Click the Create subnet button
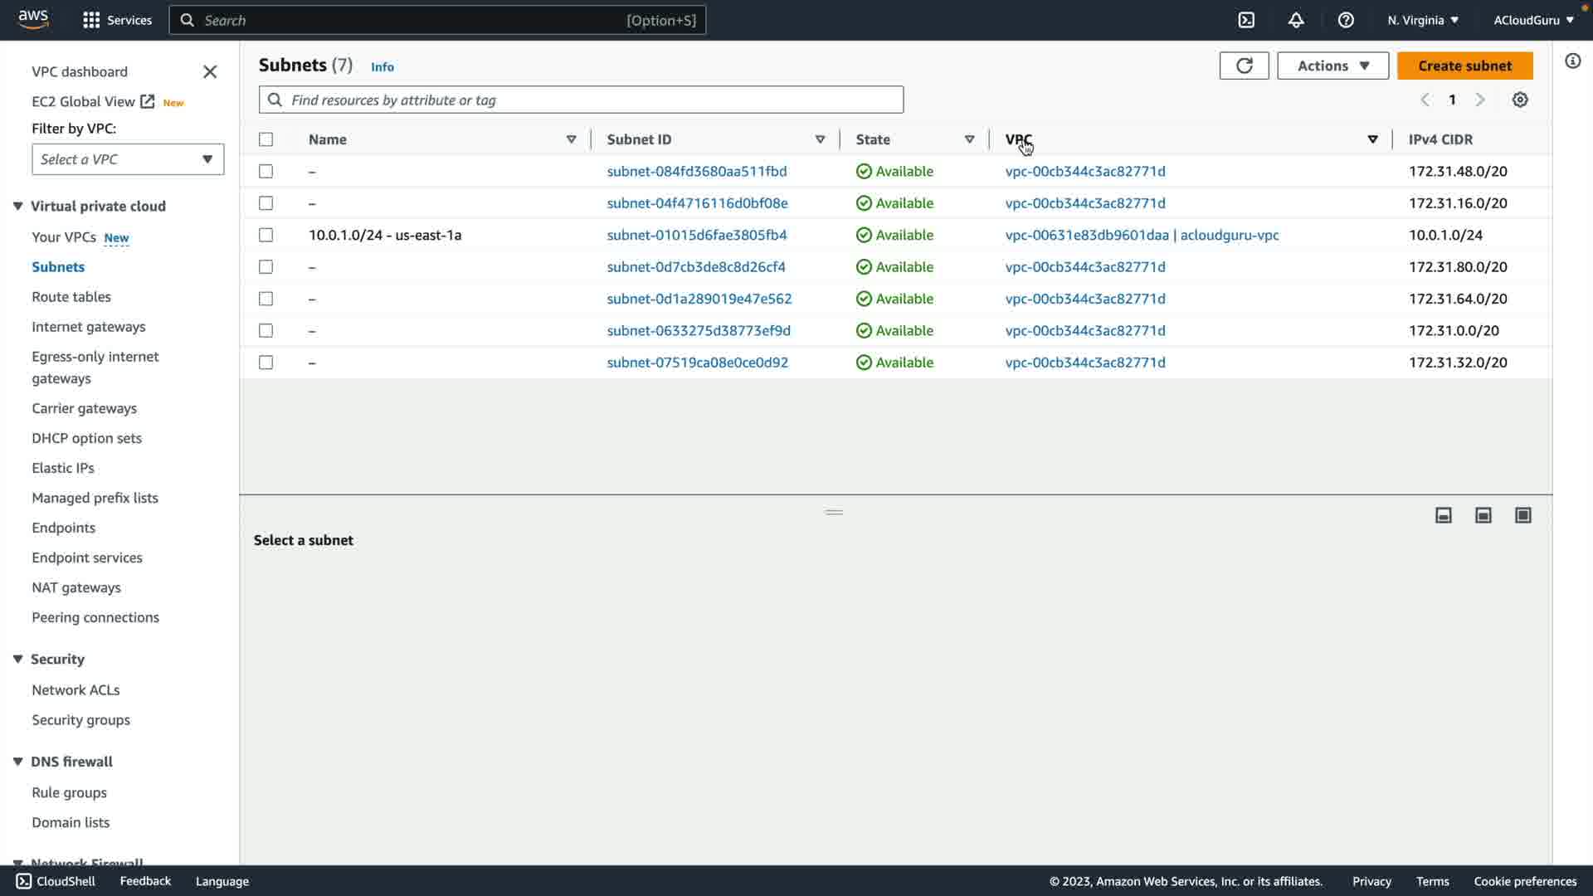The width and height of the screenshot is (1593, 896). [1464, 66]
